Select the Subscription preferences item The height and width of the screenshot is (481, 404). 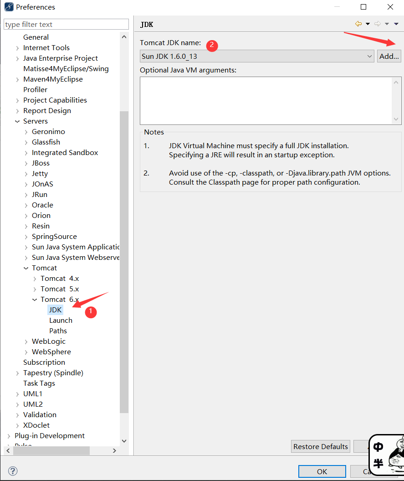pos(44,362)
